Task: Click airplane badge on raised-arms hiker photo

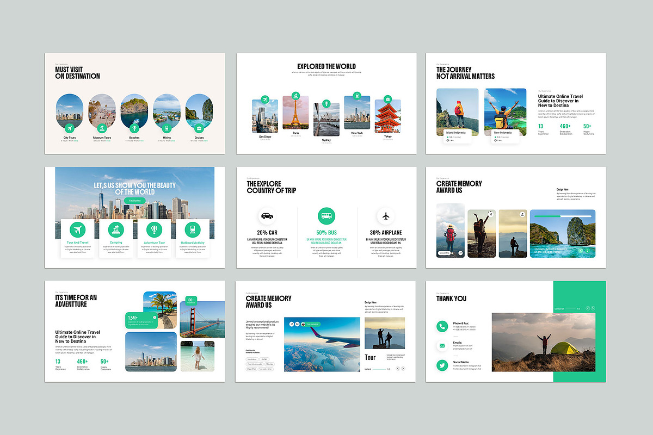Action: tap(490, 214)
